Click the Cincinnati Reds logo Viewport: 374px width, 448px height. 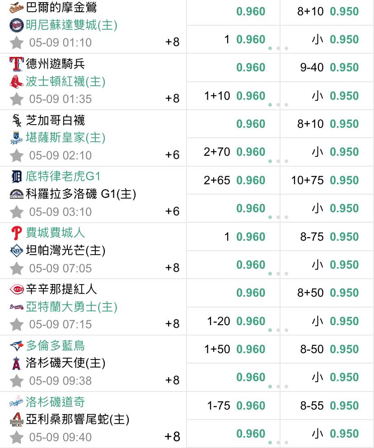(17, 289)
